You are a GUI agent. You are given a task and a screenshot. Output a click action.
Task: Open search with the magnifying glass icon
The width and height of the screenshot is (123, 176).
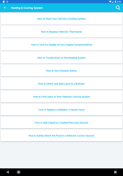pos(118,8)
